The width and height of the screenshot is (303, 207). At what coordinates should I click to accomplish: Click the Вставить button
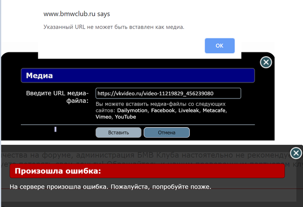[x=118, y=132]
